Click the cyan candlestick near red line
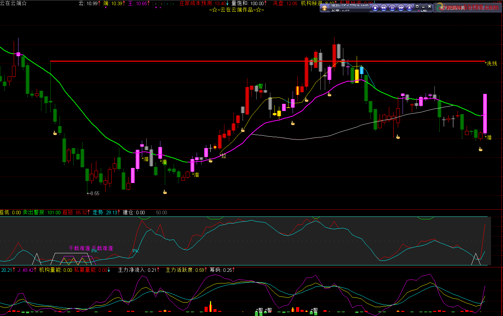 click(x=361, y=70)
